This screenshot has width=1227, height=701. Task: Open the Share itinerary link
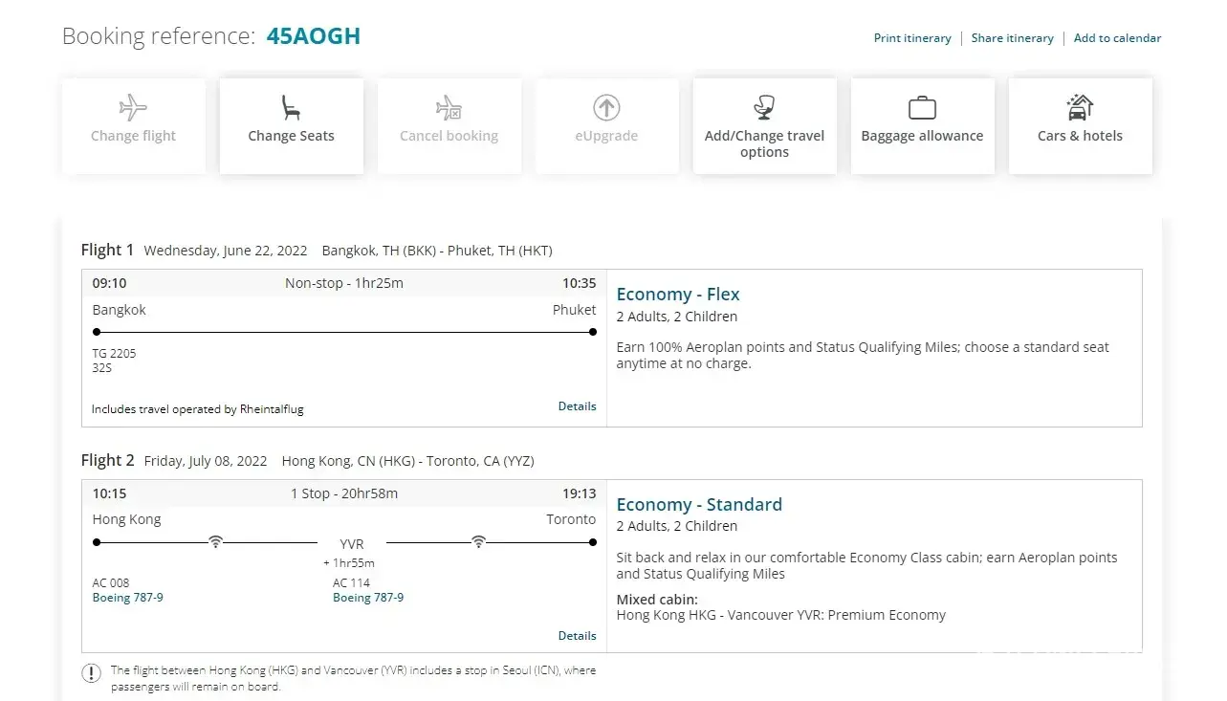[x=1012, y=38]
